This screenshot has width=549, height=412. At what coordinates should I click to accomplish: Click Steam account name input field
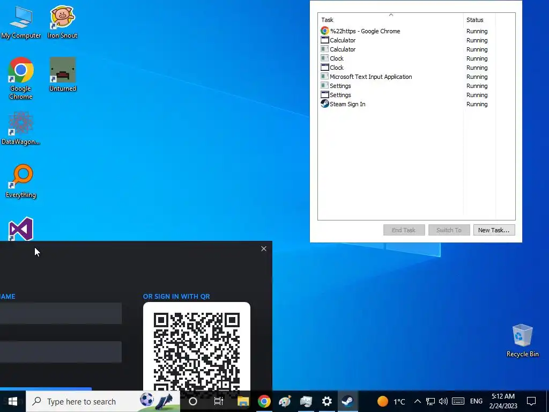coord(61,313)
